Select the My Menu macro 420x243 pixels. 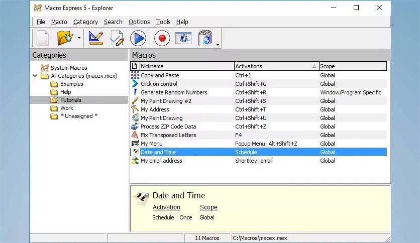pyautogui.click(x=259, y=144)
